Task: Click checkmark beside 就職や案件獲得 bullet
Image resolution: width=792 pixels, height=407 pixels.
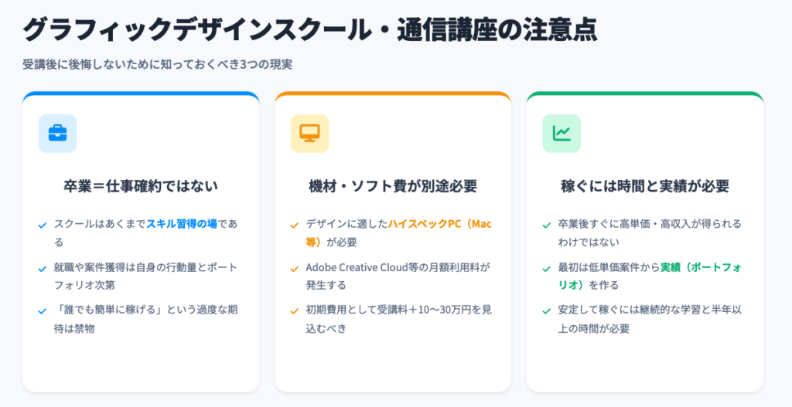Action: pyautogui.click(x=43, y=268)
